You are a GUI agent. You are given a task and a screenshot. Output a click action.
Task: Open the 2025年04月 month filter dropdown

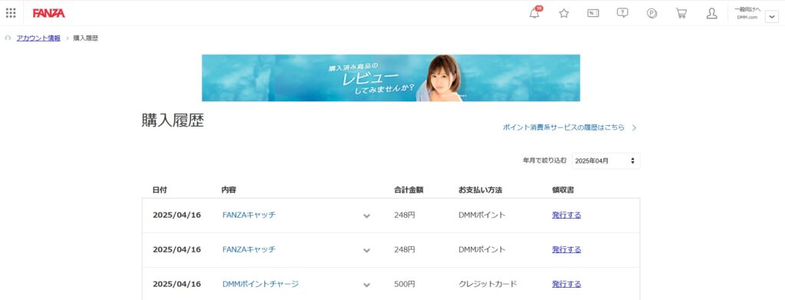point(606,161)
